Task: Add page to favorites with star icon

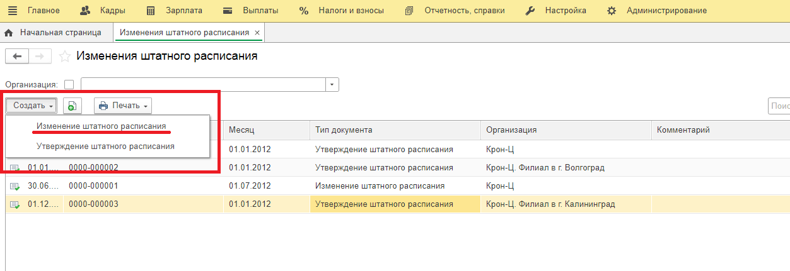Action: (64, 57)
